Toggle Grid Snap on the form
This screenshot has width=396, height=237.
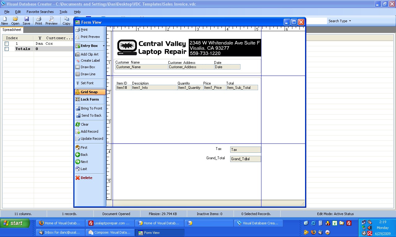click(x=90, y=92)
